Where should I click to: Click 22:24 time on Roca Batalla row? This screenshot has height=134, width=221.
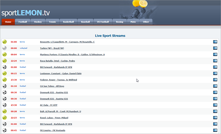(x=14, y=61)
